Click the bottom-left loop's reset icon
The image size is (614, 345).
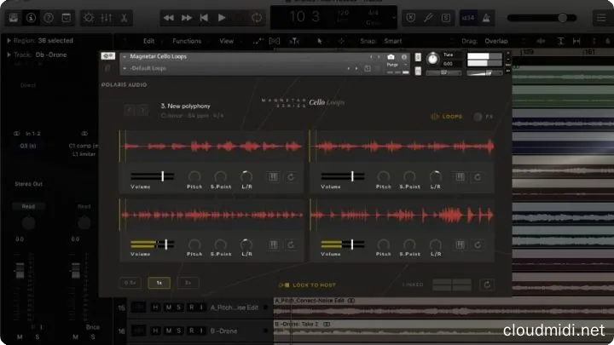[291, 244]
